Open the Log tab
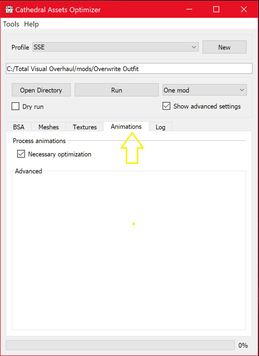 [x=160, y=127]
